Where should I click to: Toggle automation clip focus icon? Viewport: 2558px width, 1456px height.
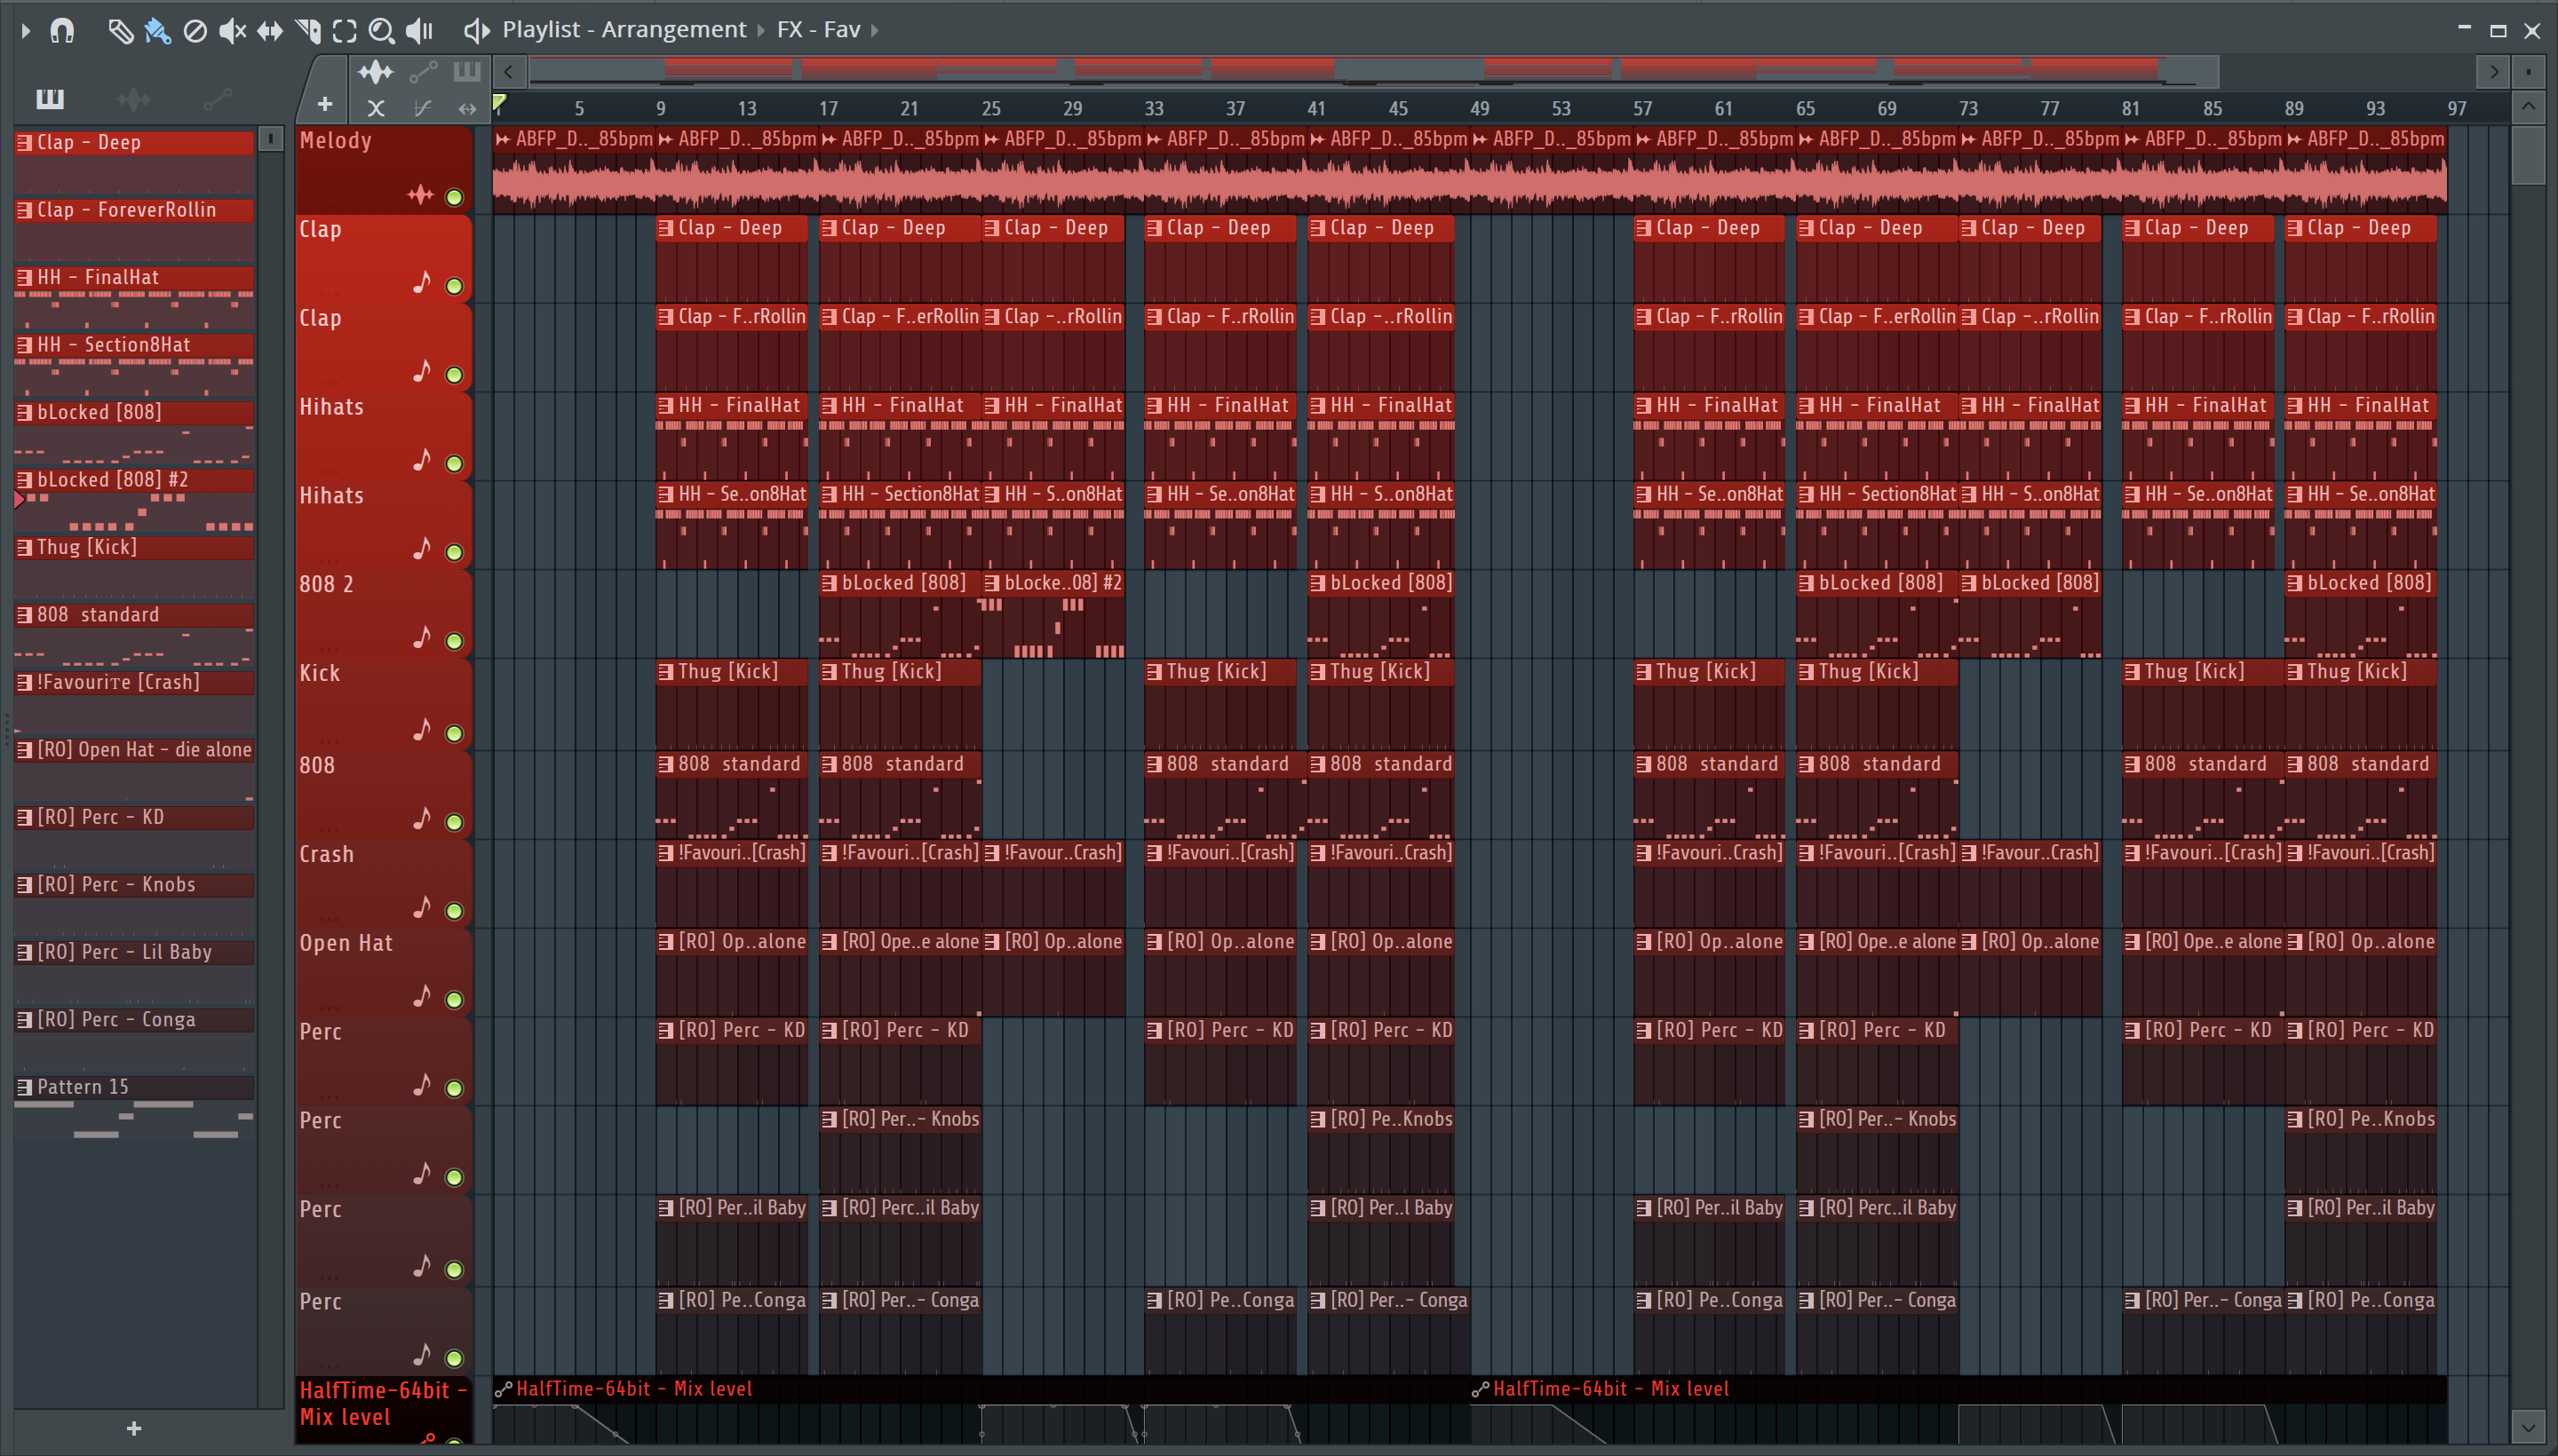coord(423,72)
